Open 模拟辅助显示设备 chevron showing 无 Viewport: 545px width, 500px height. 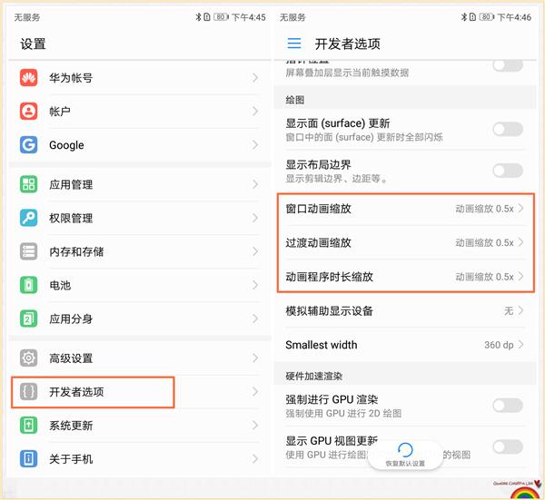(520, 310)
